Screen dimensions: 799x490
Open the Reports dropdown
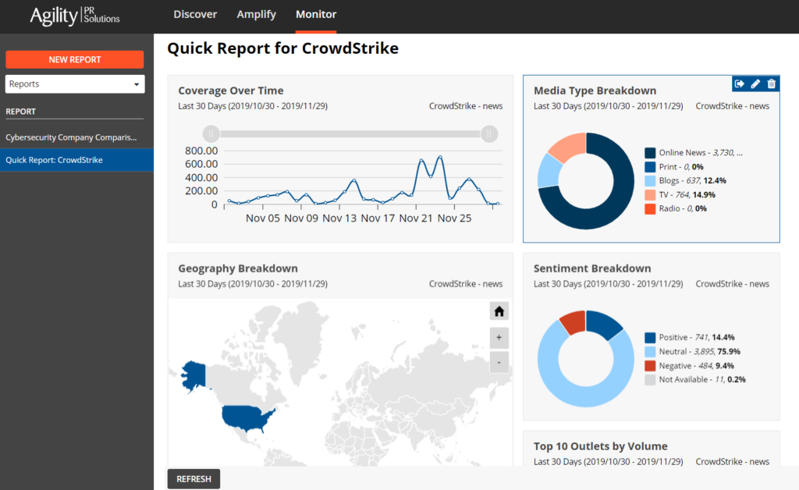pos(75,84)
